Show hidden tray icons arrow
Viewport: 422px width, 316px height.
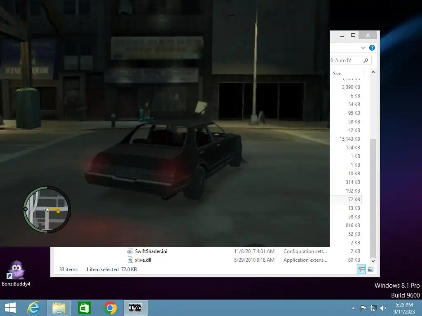point(353,308)
